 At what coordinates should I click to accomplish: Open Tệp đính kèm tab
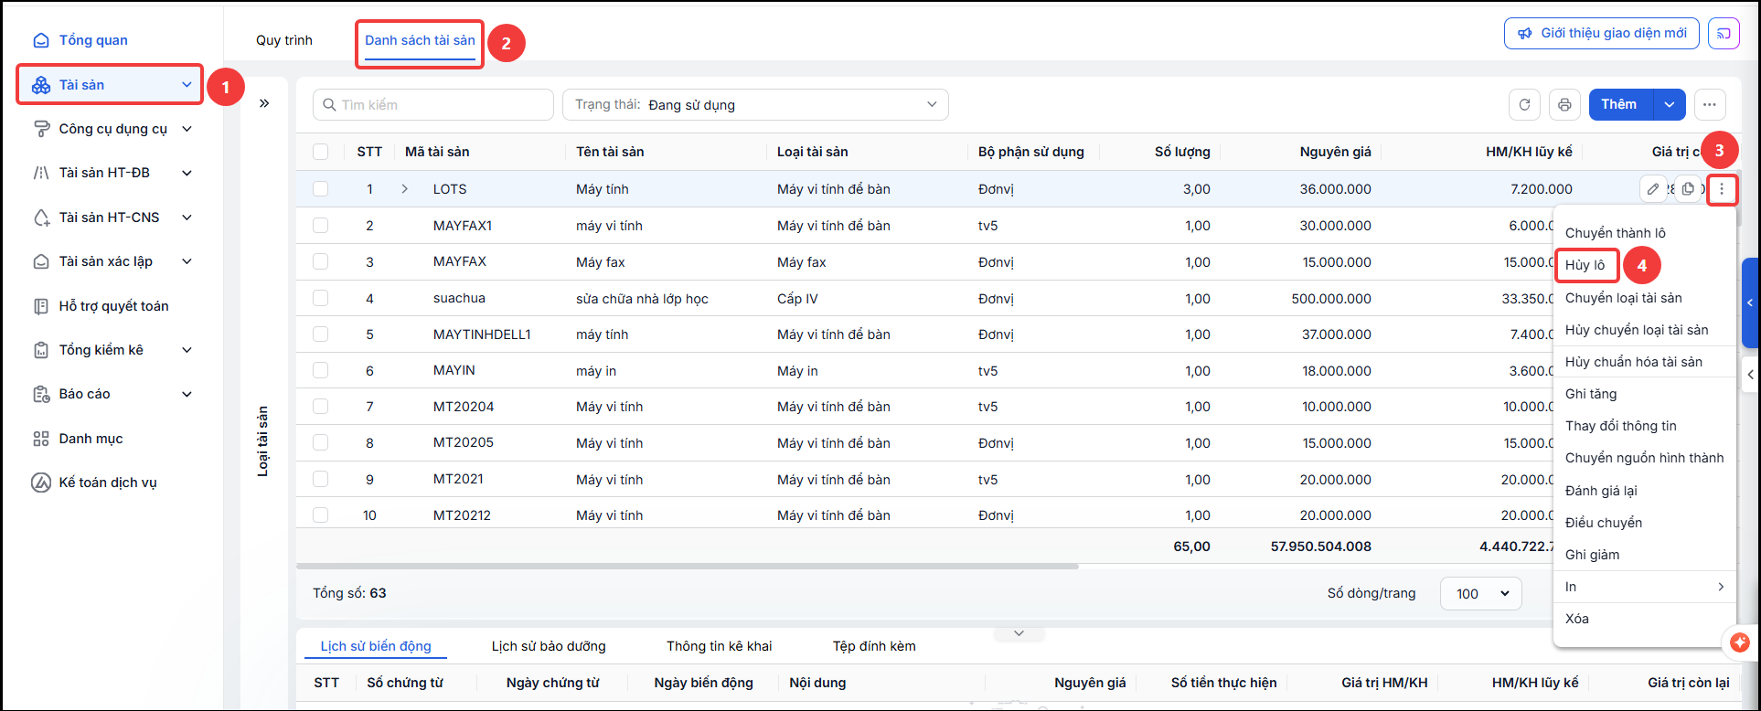tap(874, 646)
